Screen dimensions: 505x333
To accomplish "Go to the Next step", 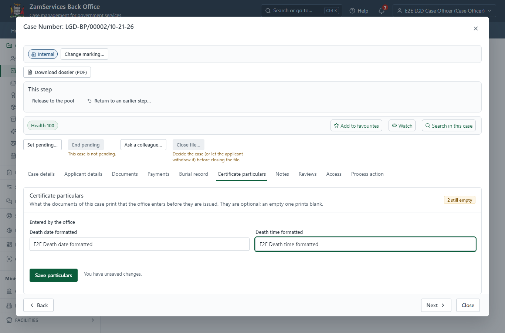I will tap(436, 305).
